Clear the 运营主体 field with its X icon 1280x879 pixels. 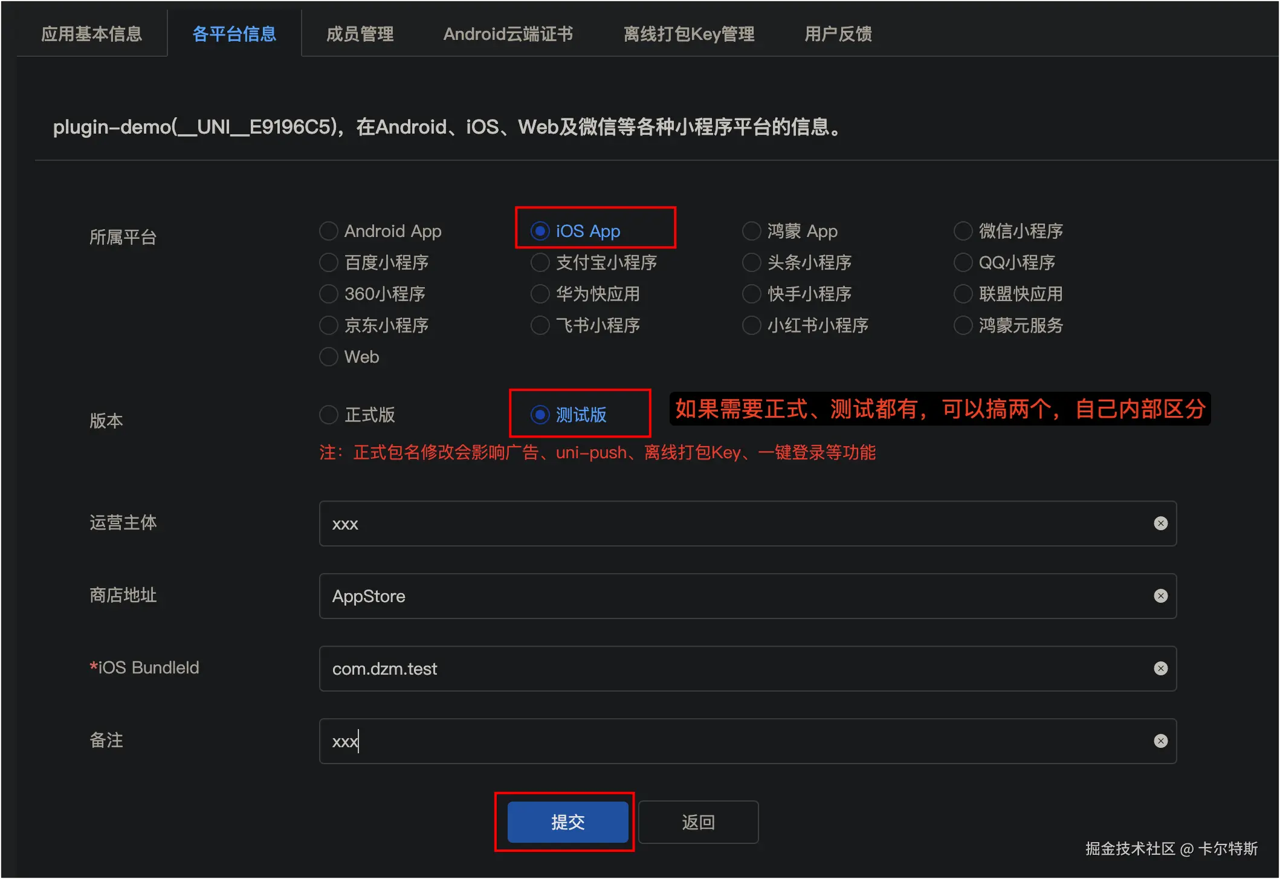click(1160, 524)
